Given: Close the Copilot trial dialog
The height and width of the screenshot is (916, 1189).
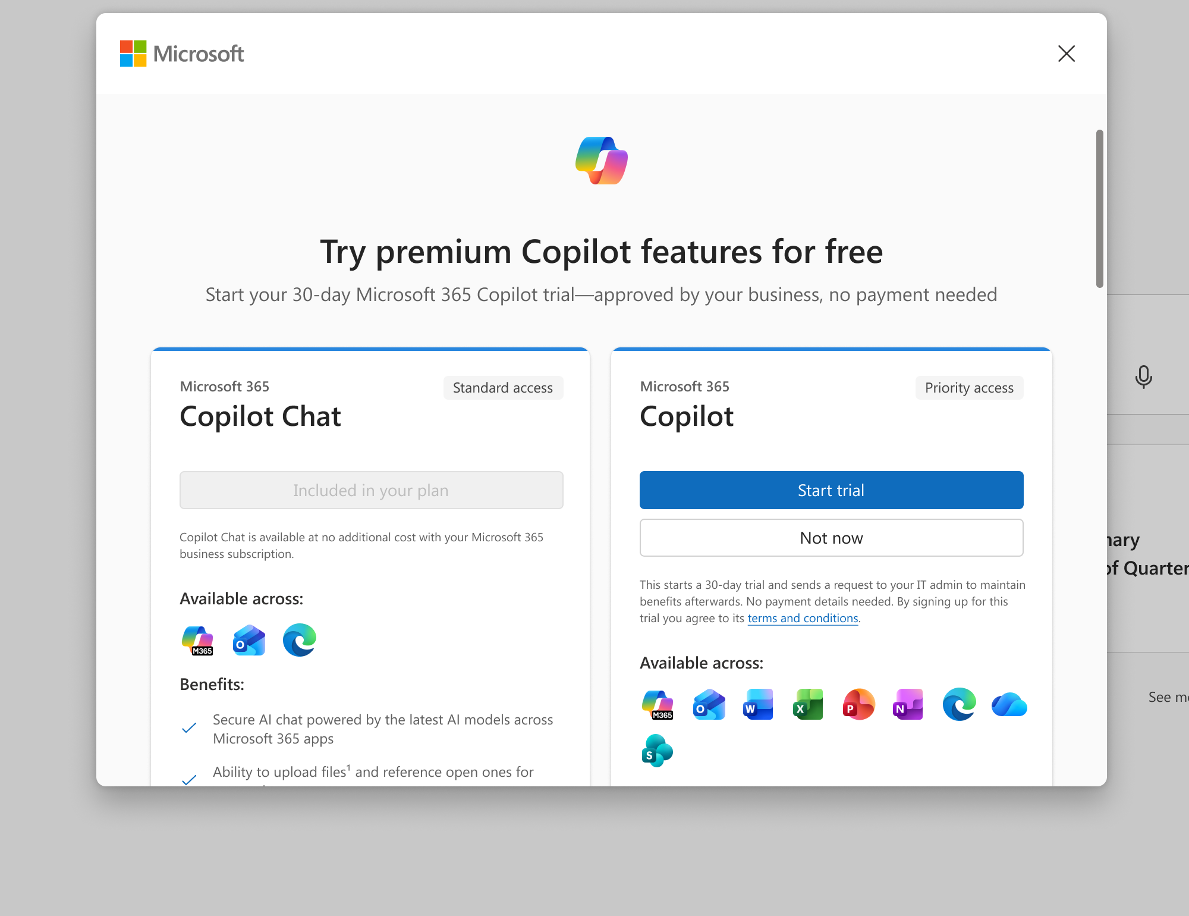Looking at the screenshot, I should click(x=1067, y=54).
